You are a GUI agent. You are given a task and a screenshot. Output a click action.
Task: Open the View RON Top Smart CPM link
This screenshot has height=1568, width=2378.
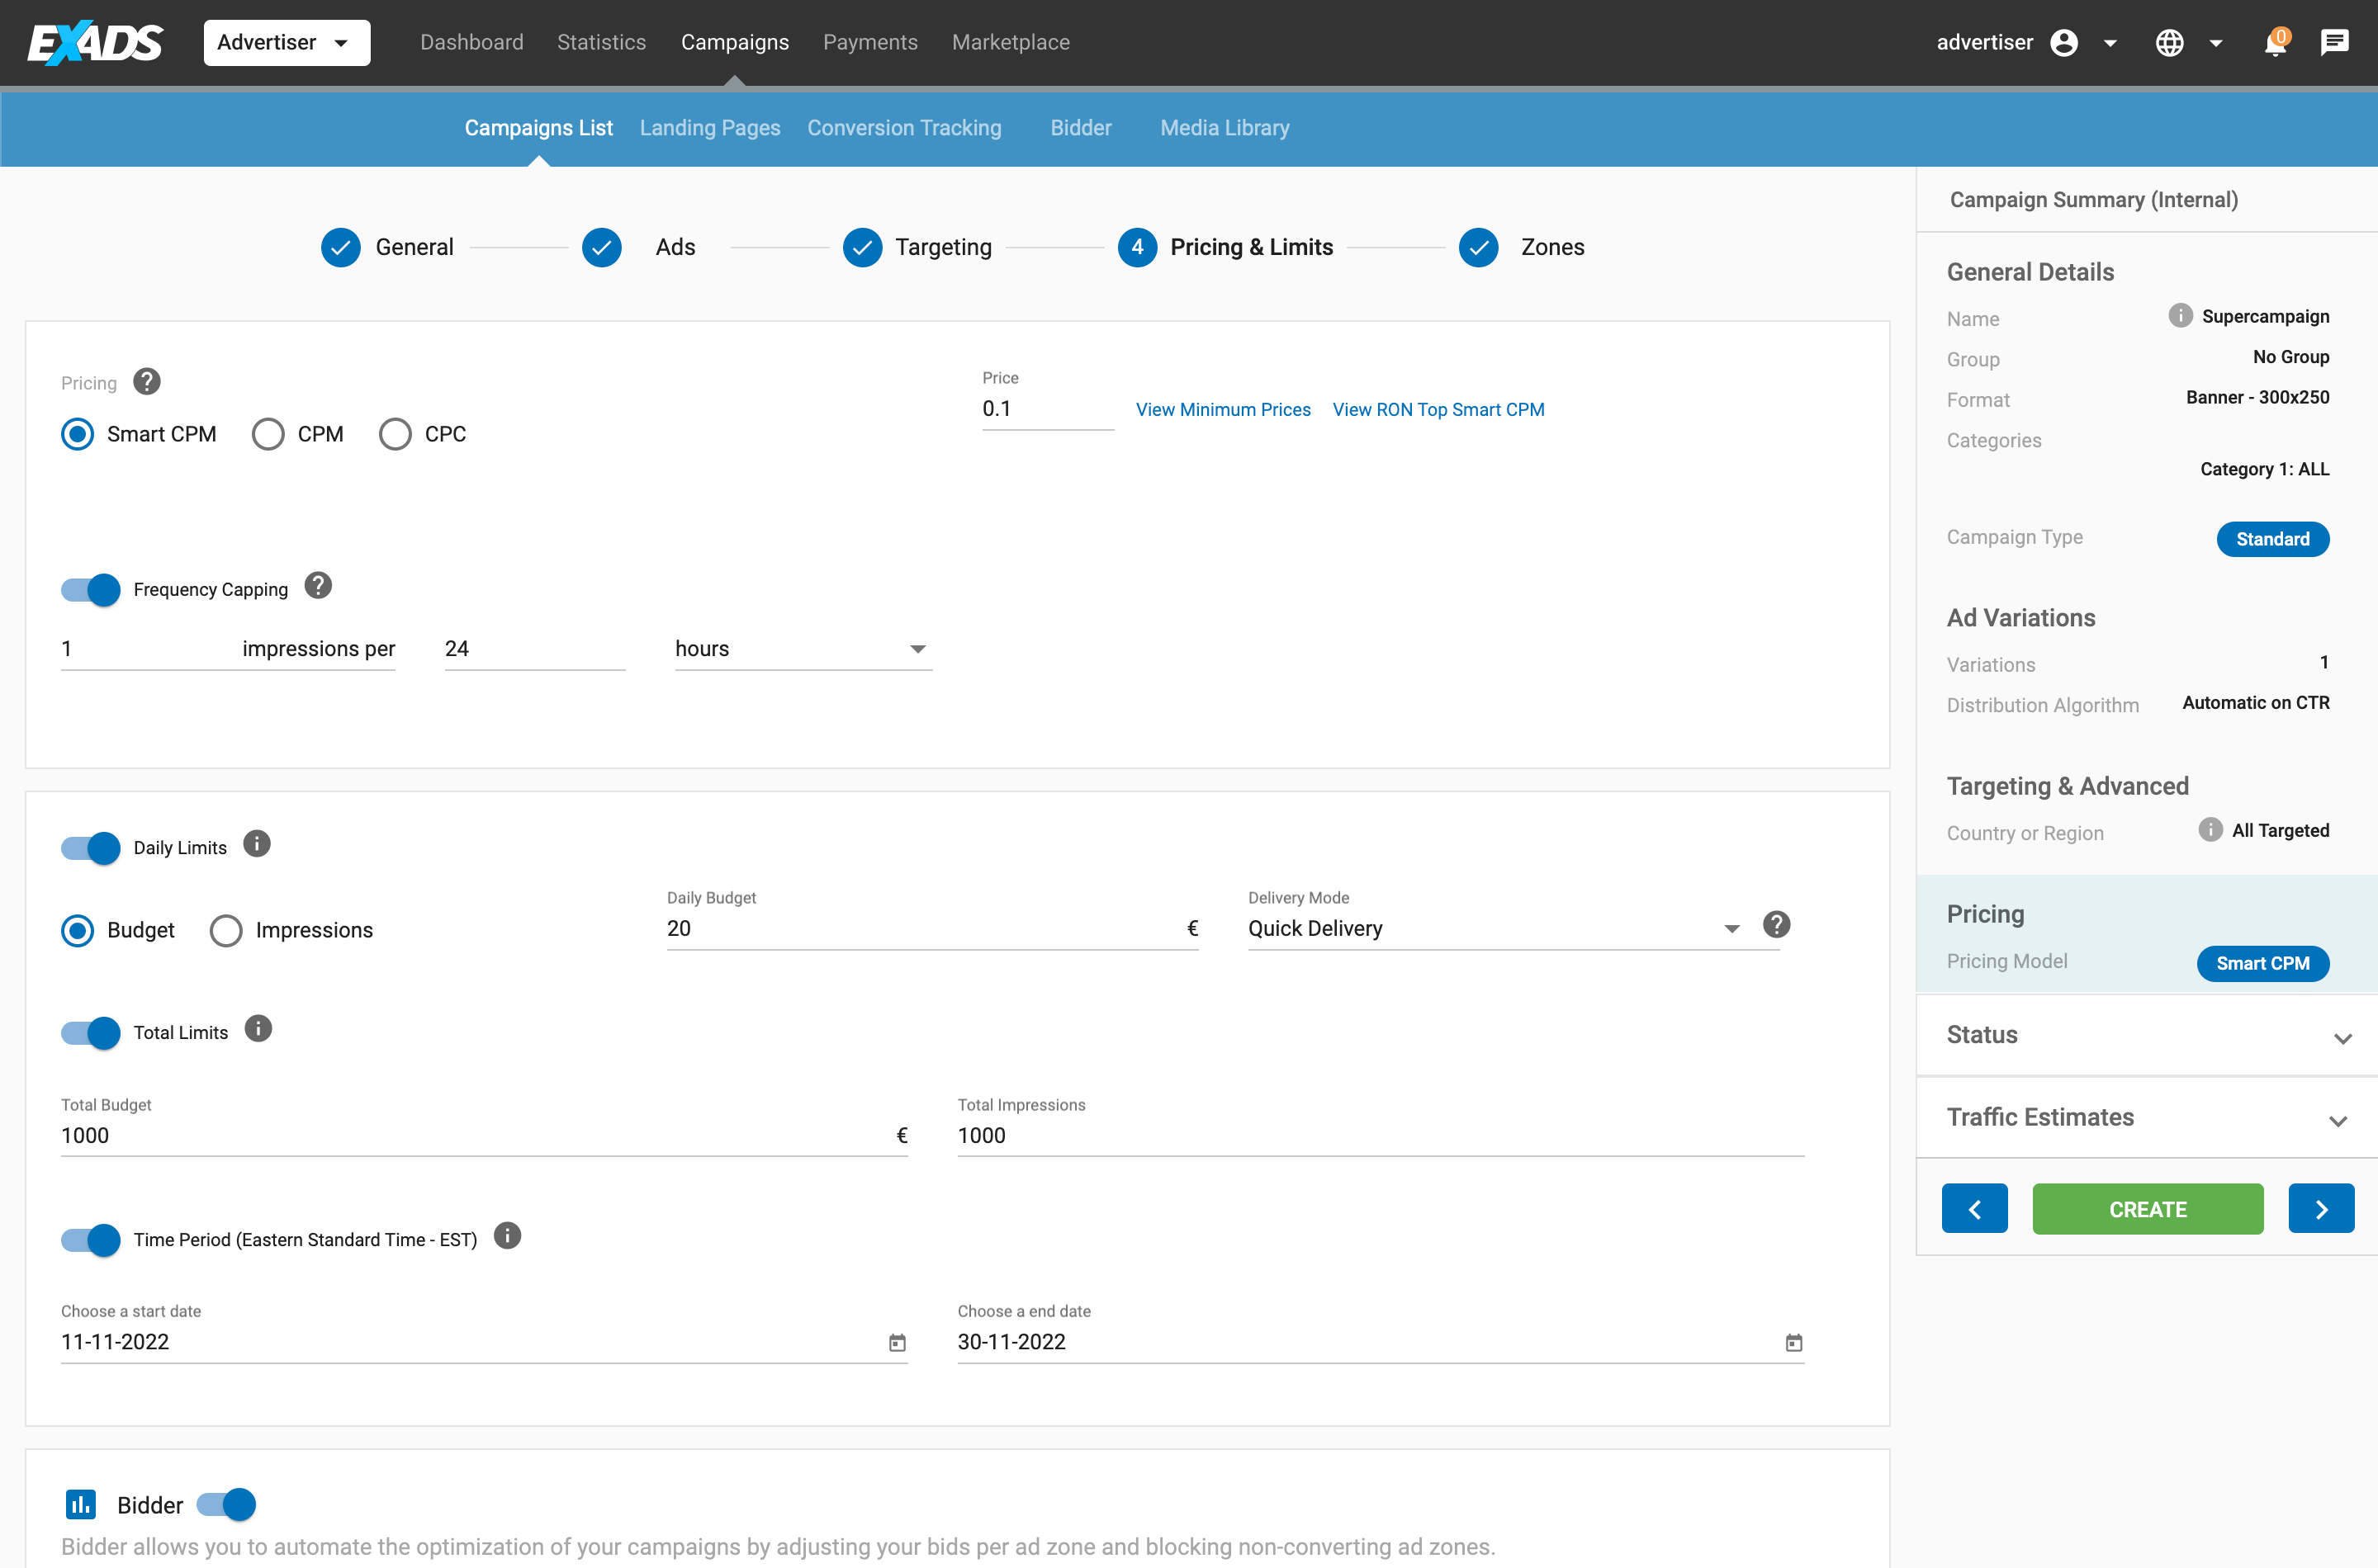tap(1438, 409)
